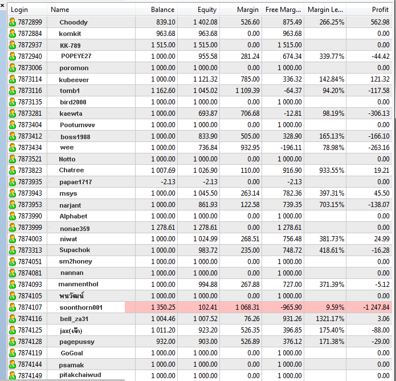Screen dimensions: 396x381
Task: Select the user icon for 7874003
Action: tap(13, 239)
